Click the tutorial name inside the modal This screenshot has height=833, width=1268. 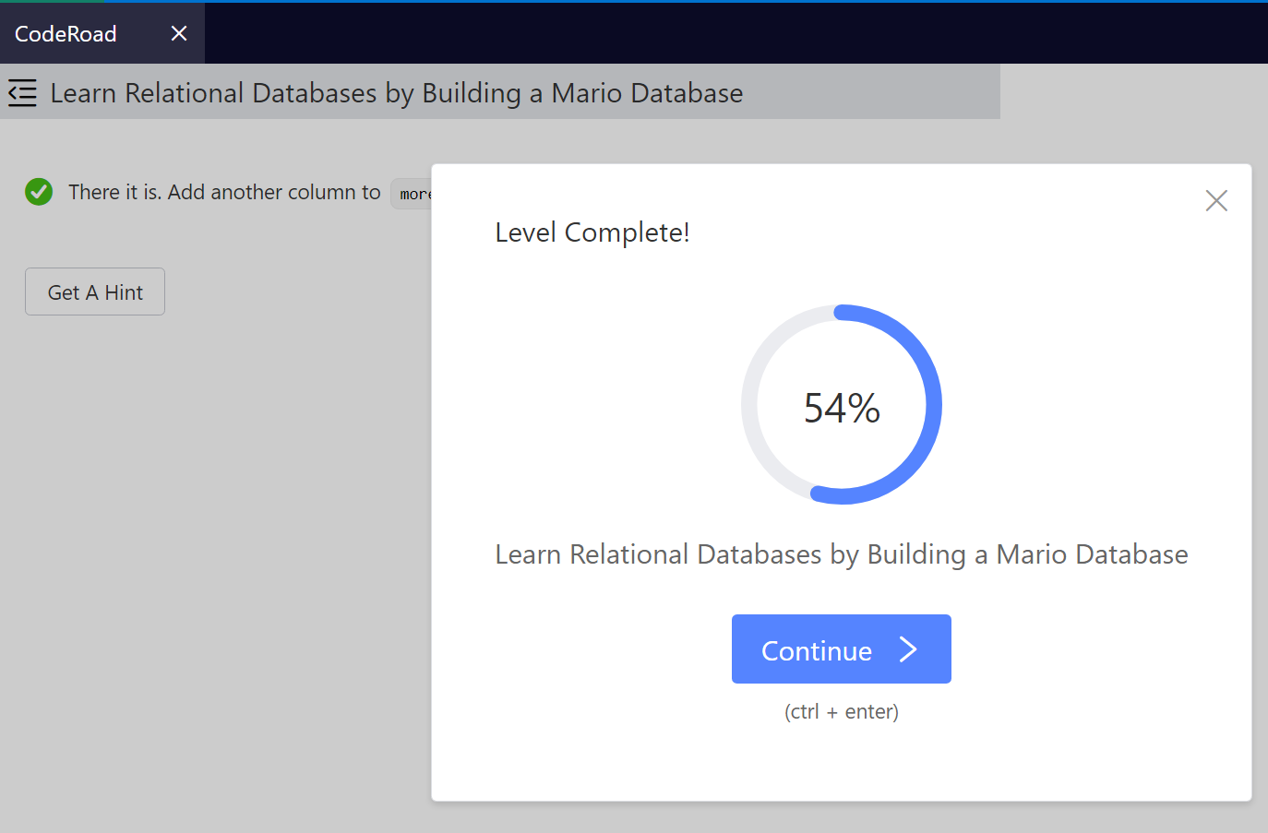click(841, 553)
